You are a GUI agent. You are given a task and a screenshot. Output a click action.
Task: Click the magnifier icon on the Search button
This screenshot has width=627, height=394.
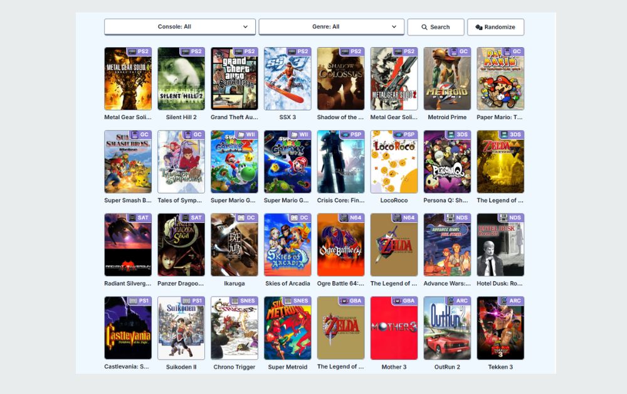[424, 27]
